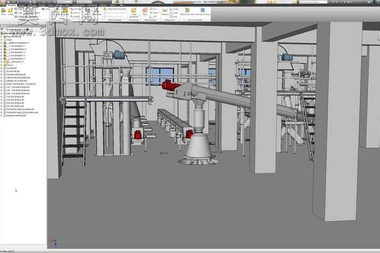Activate the Loop measure tool

pyautogui.click(x=174, y=13)
